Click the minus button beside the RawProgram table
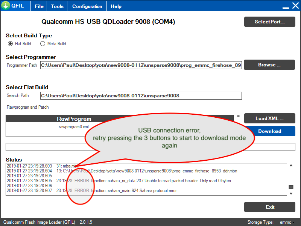 click(238, 116)
